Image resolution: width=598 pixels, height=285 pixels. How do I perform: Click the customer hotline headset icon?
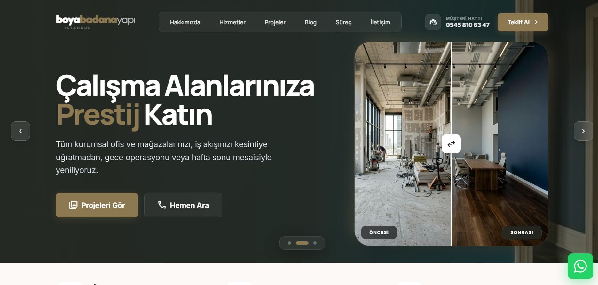click(433, 22)
